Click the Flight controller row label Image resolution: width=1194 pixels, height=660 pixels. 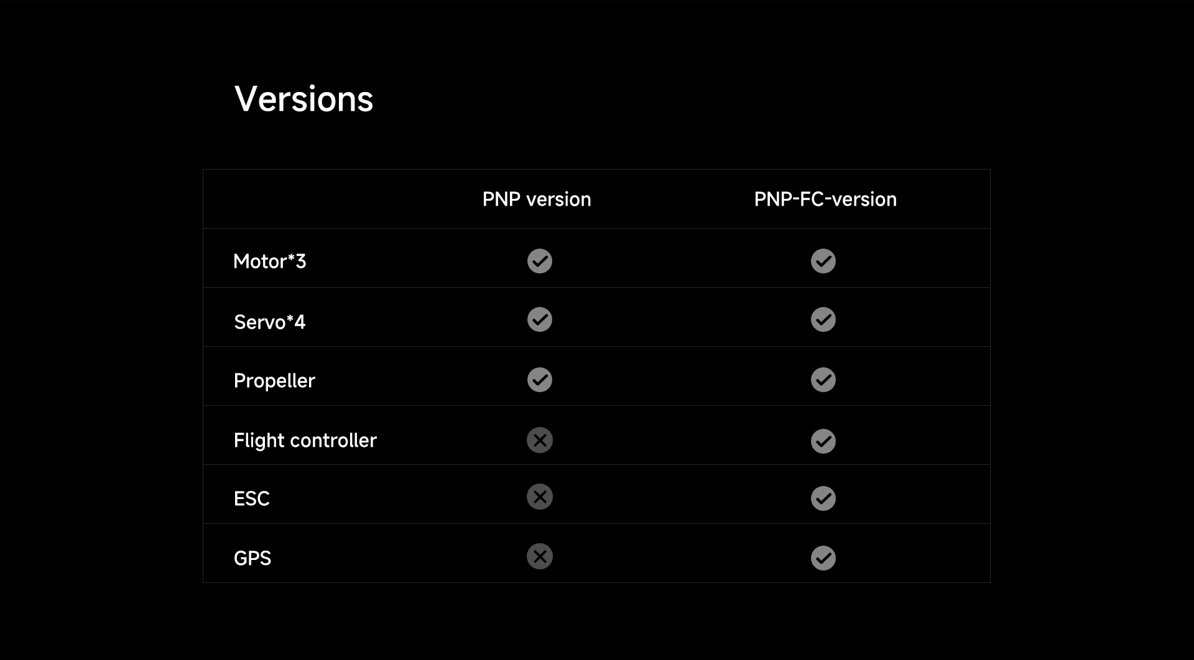(x=305, y=441)
